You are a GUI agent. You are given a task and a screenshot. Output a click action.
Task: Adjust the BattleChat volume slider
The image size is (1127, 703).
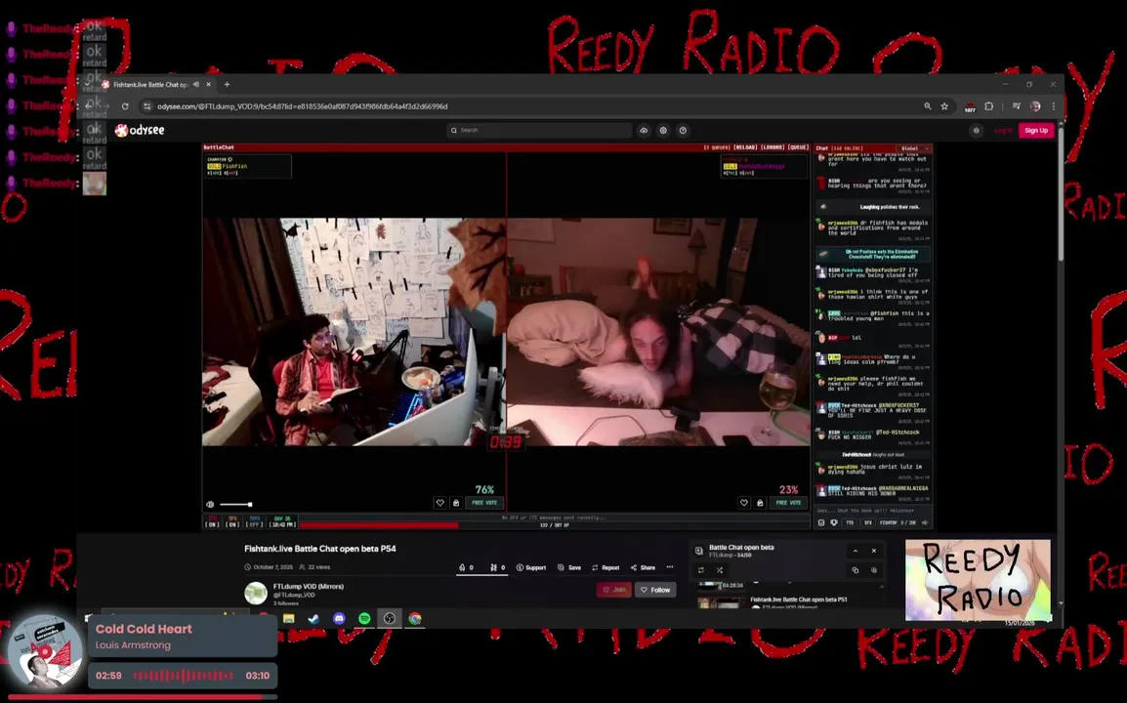coord(235,505)
